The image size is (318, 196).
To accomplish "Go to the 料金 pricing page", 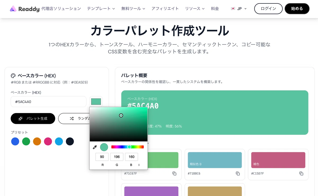I will coord(215,9).
